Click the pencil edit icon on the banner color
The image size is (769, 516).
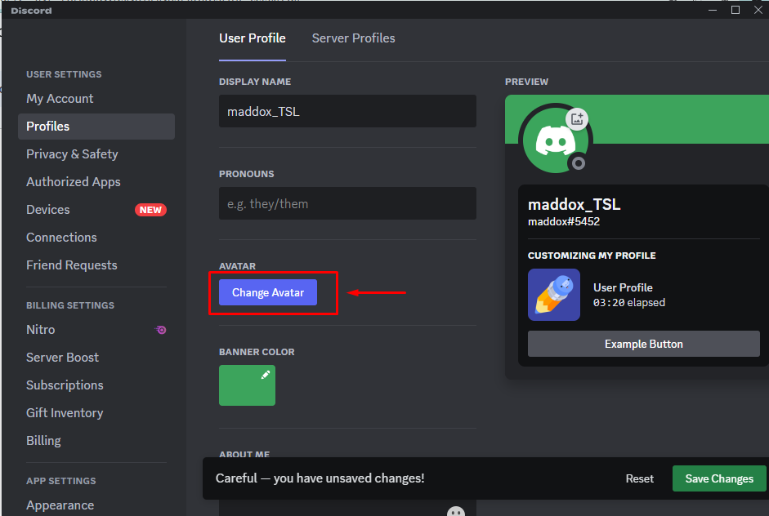[266, 375]
